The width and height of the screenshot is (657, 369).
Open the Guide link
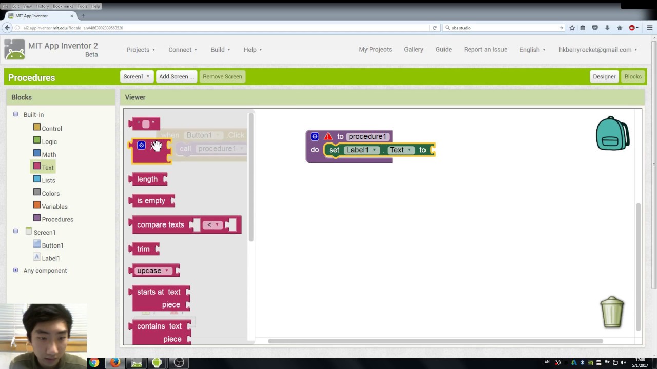click(x=443, y=50)
